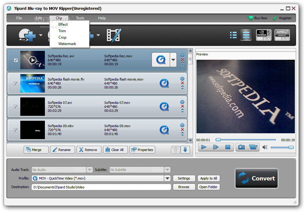The height and width of the screenshot is (212, 305).
Task: Uncheck Softpedia 09.mkv checkbox
Action: (16, 130)
